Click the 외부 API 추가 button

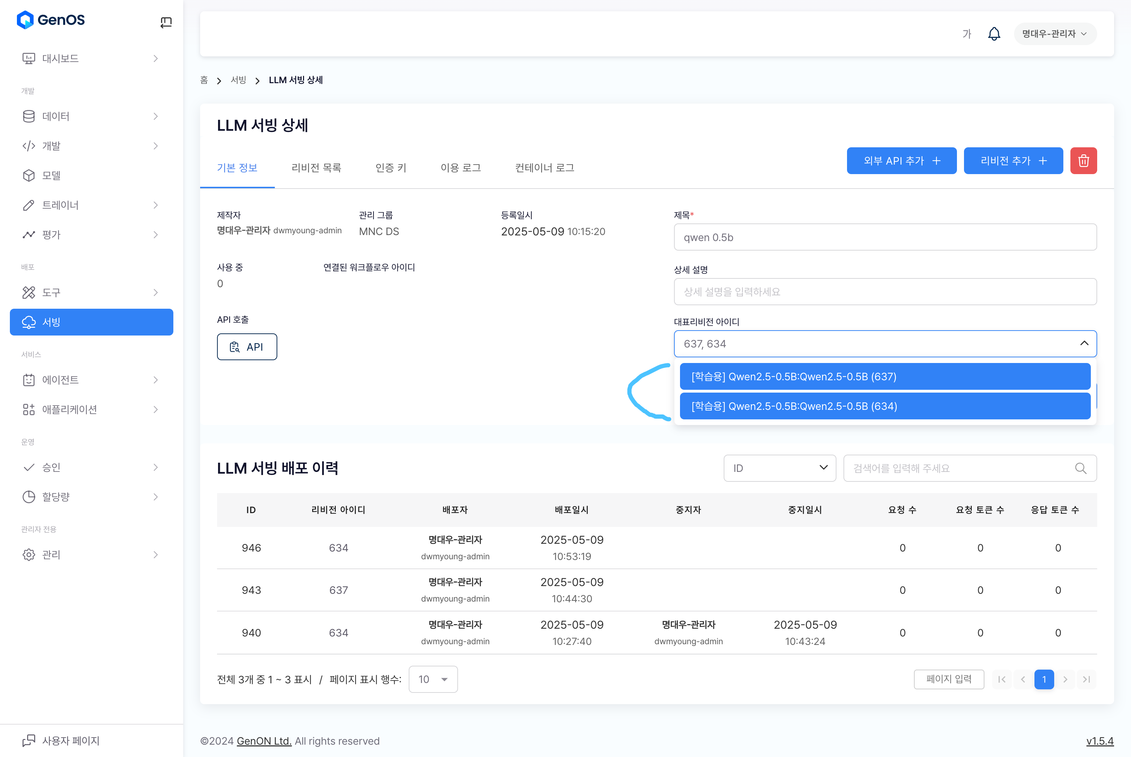pyautogui.click(x=901, y=161)
